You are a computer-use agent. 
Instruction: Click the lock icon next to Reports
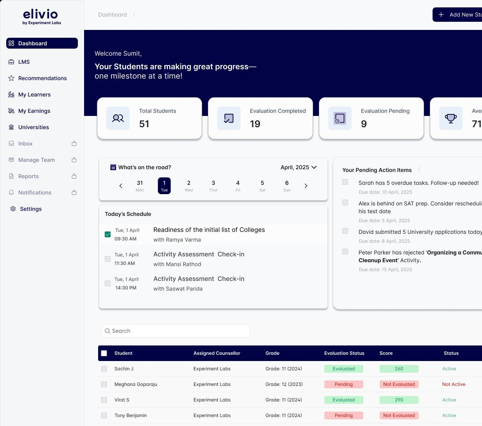click(x=74, y=176)
